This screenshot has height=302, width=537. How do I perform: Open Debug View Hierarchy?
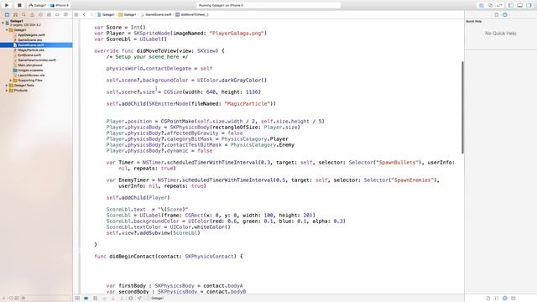point(131,299)
